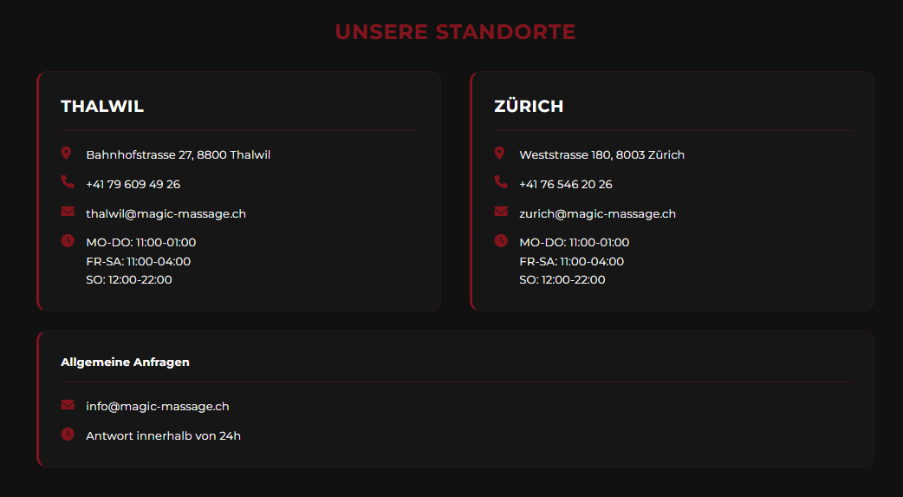Email zurich@magic-massage.ch
Image resolution: width=903 pixels, height=497 pixels.
[597, 214]
